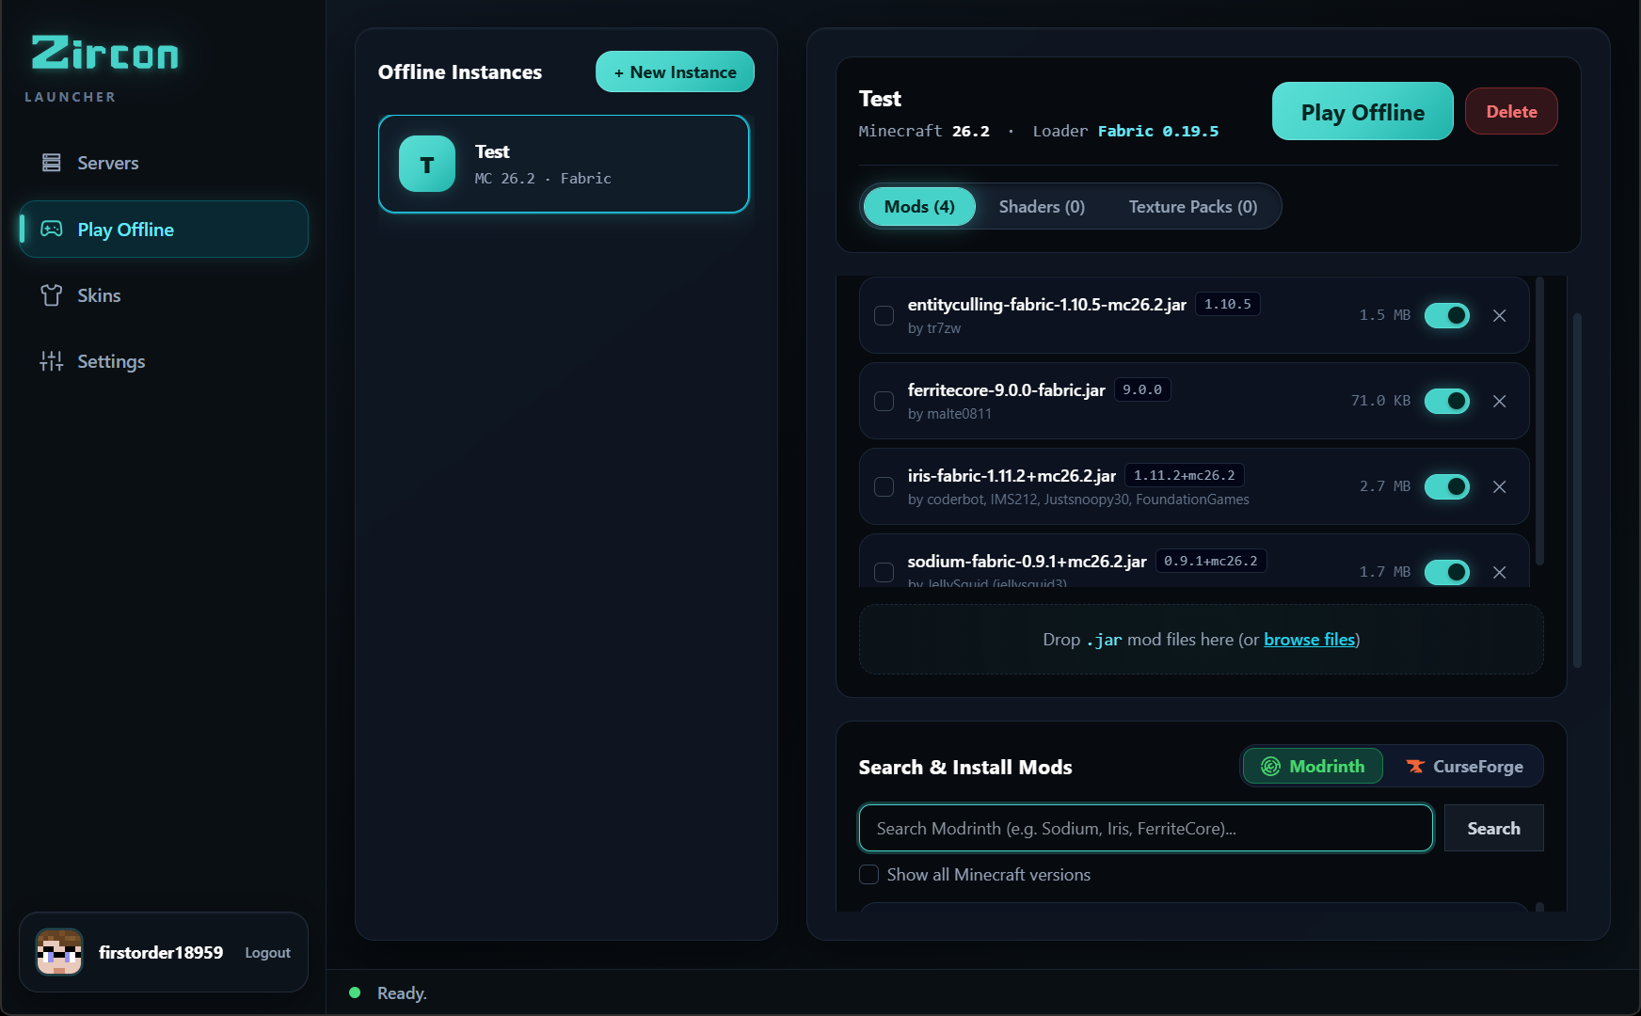Click the CurseForge anvil icon
The image size is (1641, 1016).
1415,767
